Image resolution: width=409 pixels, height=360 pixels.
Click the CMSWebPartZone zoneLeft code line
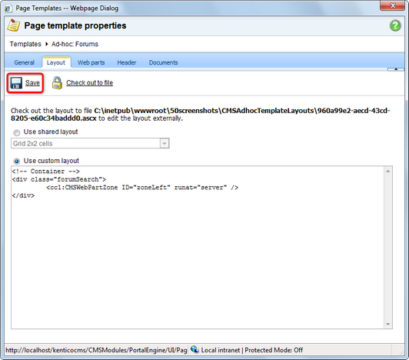click(142, 188)
